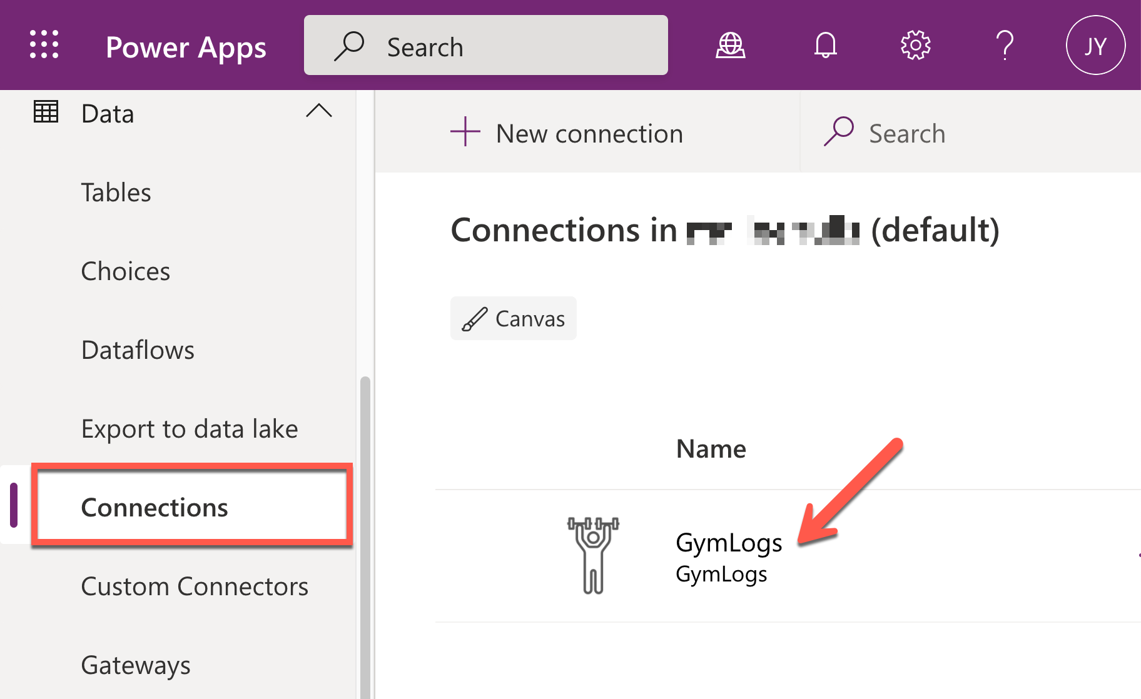Select Custom Connectors in the sidebar

(195, 586)
